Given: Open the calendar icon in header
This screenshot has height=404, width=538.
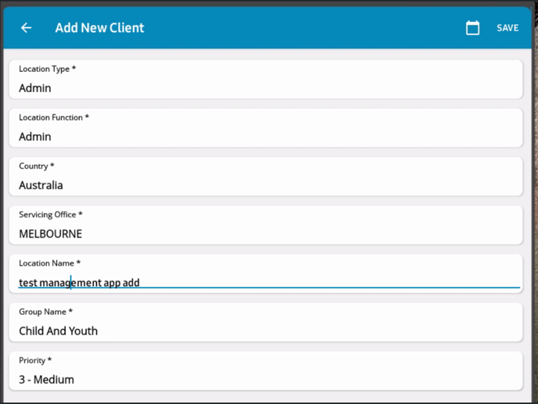Looking at the screenshot, I should (x=472, y=28).
